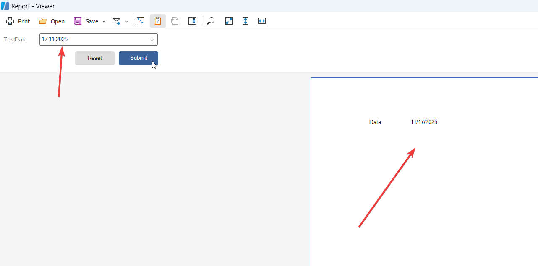Fit report to page width
Image resolution: width=538 pixels, height=266 pixels.
262,21
